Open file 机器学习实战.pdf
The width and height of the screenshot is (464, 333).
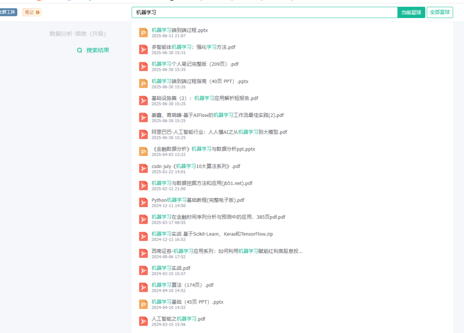click(171, 268)
